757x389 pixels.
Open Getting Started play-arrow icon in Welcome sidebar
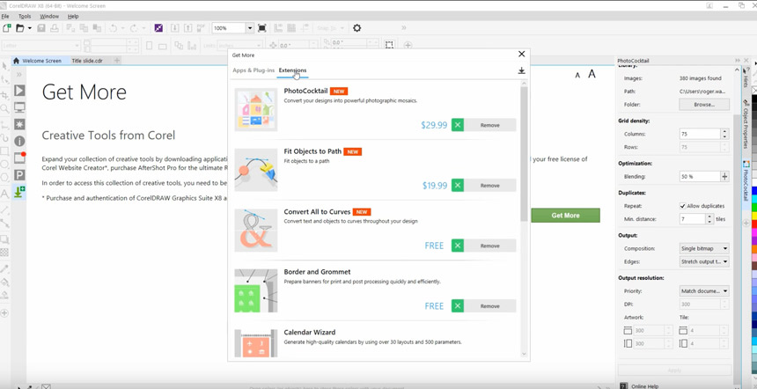pos(19,91)
